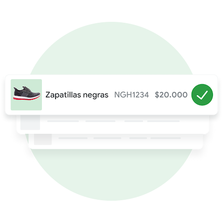Viewport: 223px width, 223px height.
Task: Select the gray thumbnail placeholder in second card
Action: click(x=30, y=122)
